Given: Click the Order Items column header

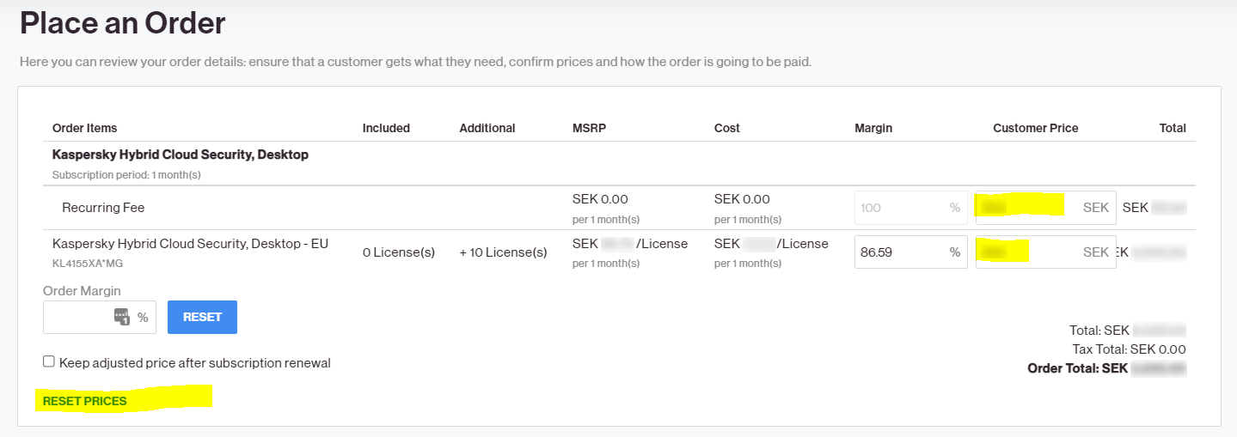Looking at the screenshot, I should click(84, 128).
